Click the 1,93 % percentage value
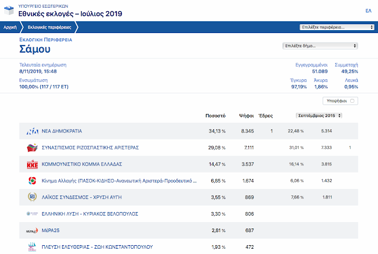Image resolution: width=378 pixels, height=254 pixels. click(218, 247)
